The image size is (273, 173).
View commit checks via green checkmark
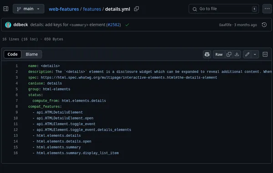coord(127,25)
